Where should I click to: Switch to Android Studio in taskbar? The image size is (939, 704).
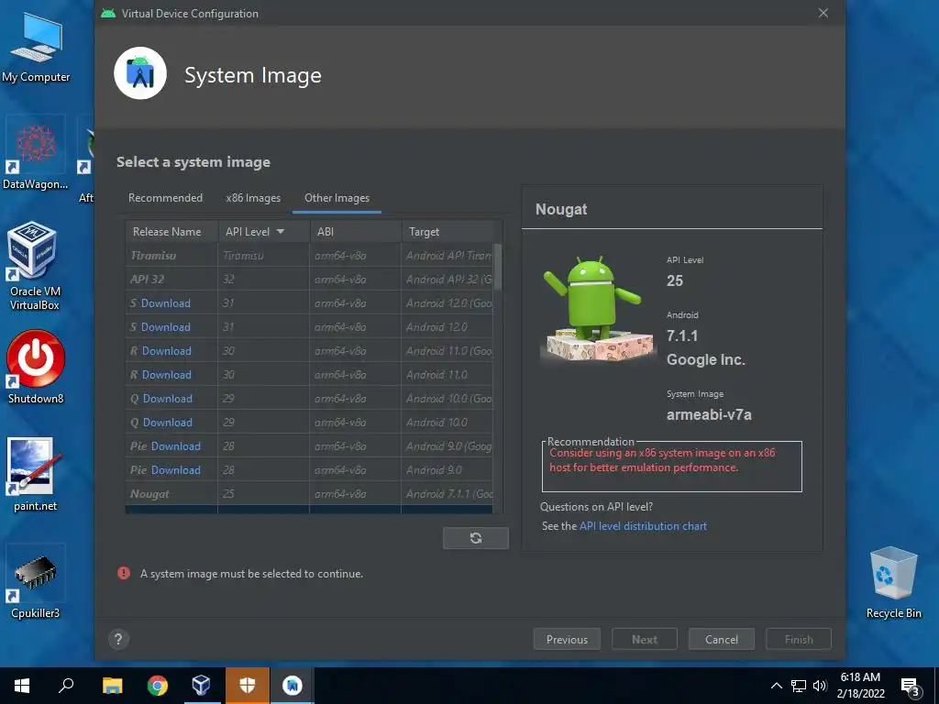click(293, 686)
